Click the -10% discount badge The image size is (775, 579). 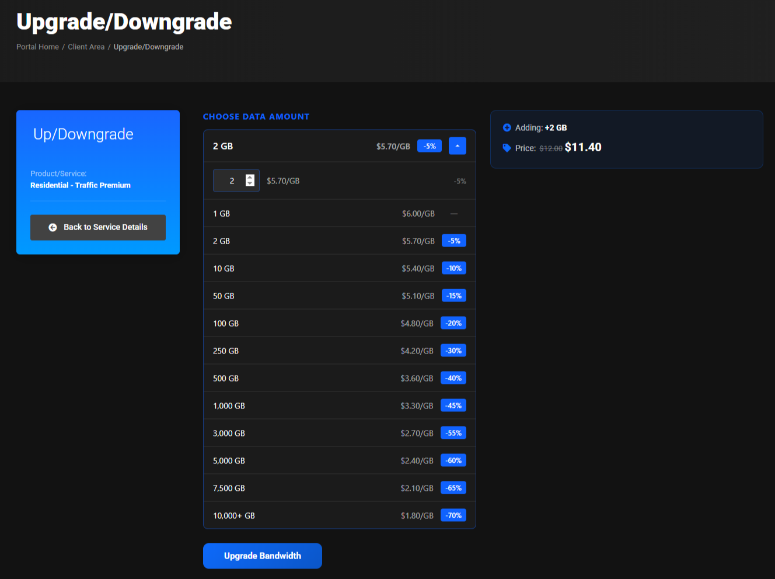[454, 268]
